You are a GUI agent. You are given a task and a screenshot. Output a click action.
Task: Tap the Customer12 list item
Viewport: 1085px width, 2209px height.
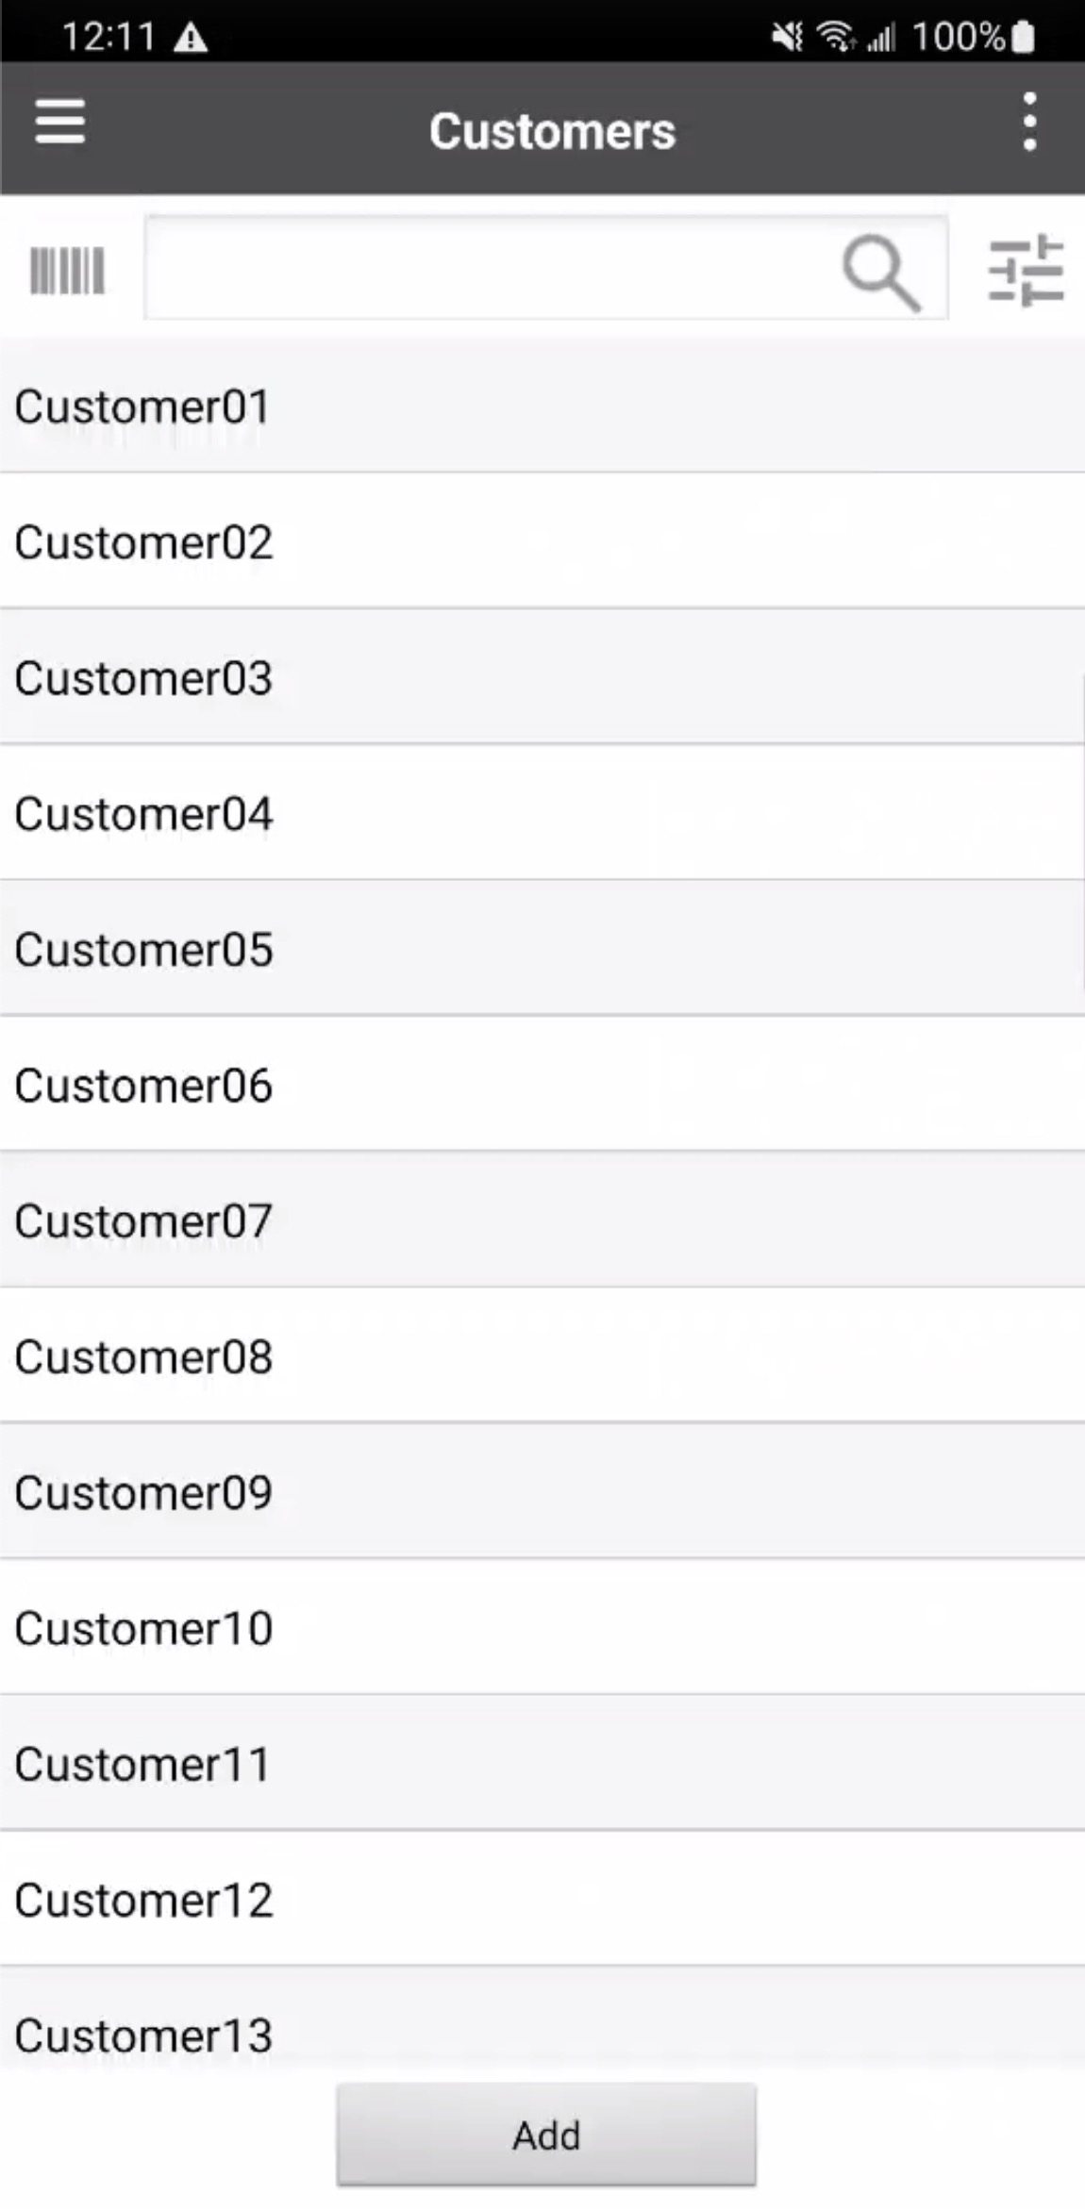click(x=542, y=1900)
